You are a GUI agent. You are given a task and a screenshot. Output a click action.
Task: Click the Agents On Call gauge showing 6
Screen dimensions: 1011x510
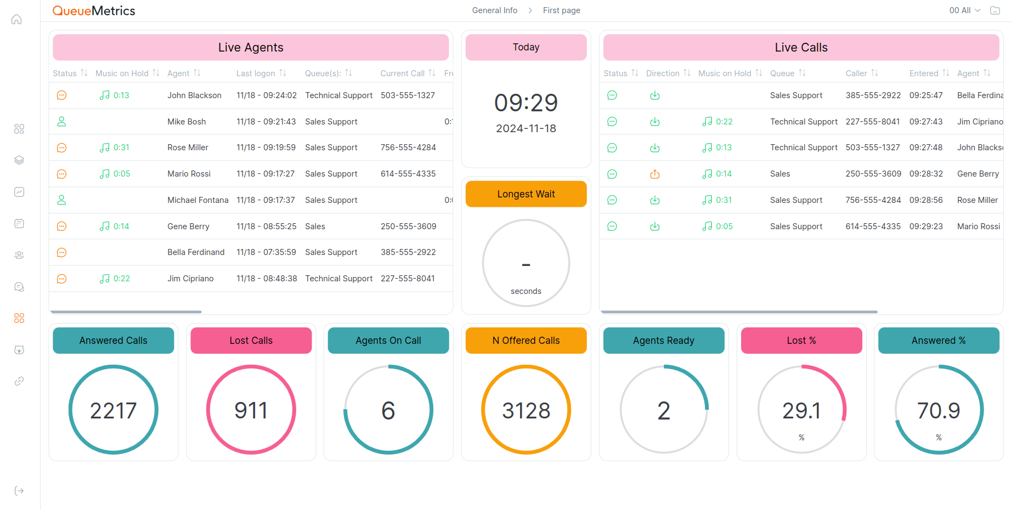pos(388,410)
